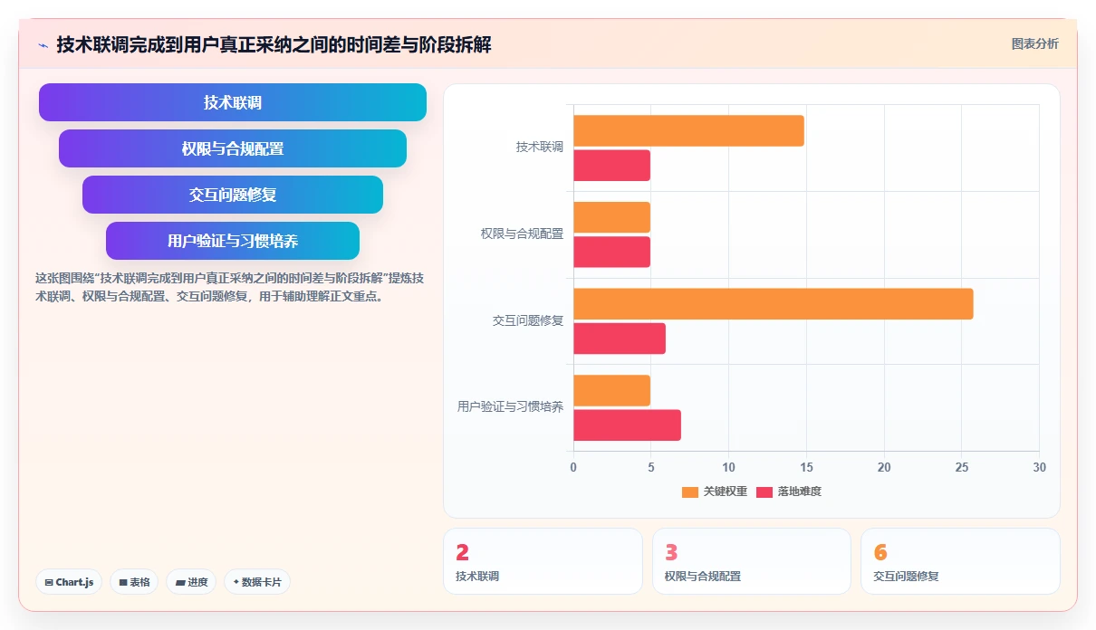Open the 权限与合规配置 data card with value 3
Image resolution: width=1096 pixels, height=630 pixels.
tap(752, 561)
